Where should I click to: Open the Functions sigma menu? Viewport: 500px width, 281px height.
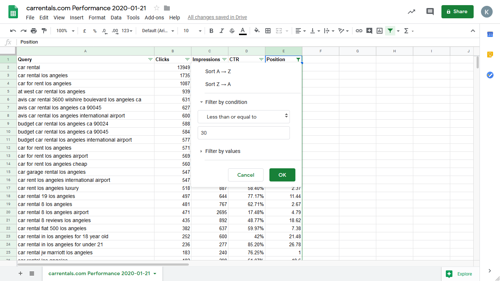click(408, 31)
